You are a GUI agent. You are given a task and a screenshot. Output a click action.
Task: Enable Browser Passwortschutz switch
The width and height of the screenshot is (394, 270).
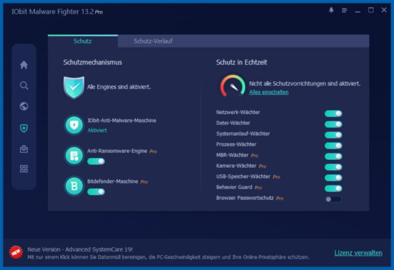(x=334, y=199)
